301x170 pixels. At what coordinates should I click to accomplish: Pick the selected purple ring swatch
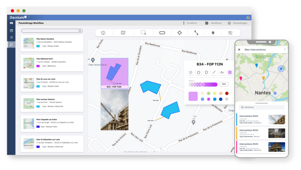[x=209, y=99]
